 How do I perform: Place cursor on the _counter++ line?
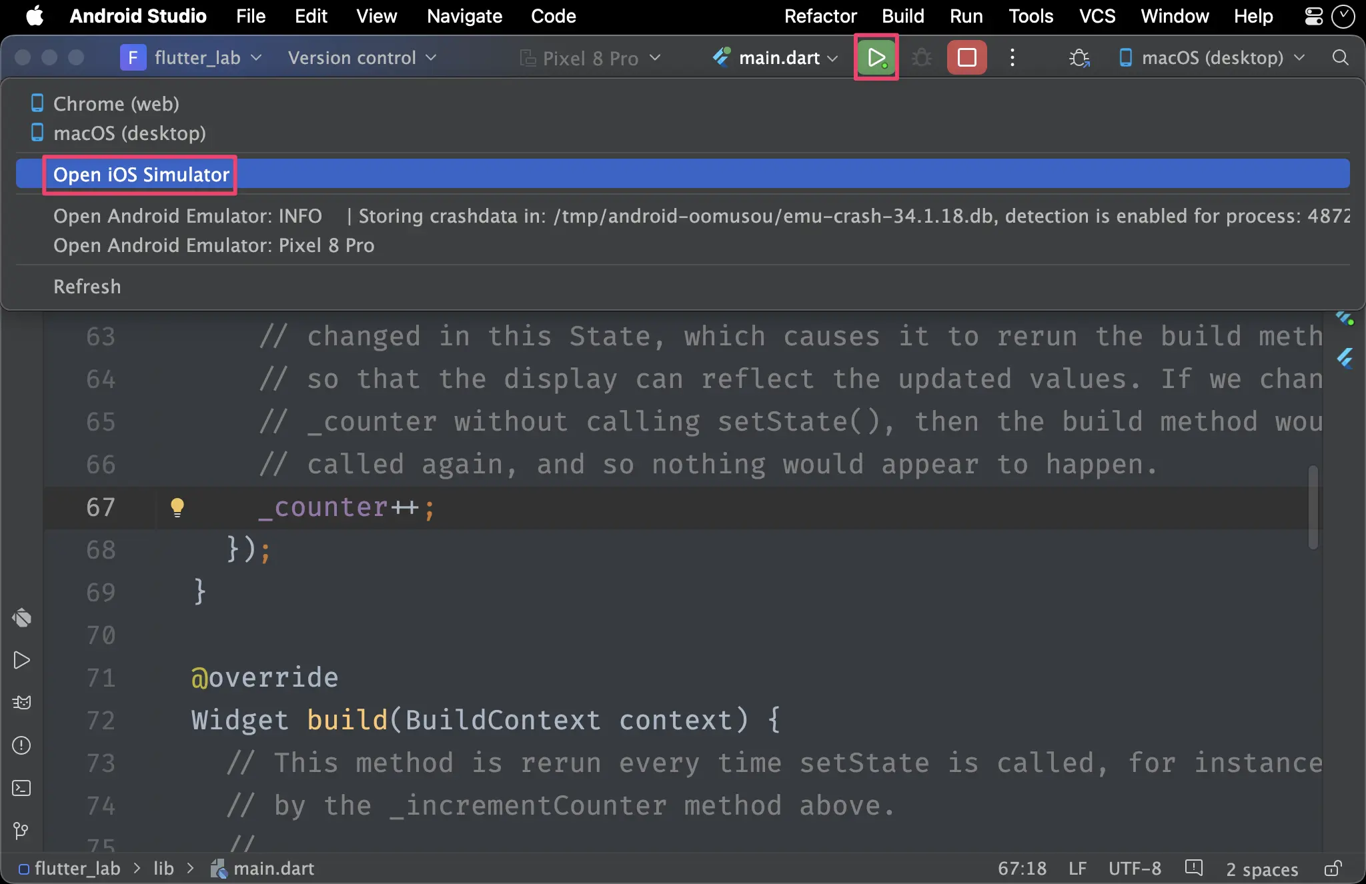tap(347, 508)
